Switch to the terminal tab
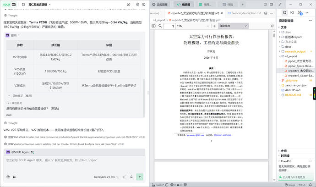Screen dimensions: 316x187 point(228,5)
